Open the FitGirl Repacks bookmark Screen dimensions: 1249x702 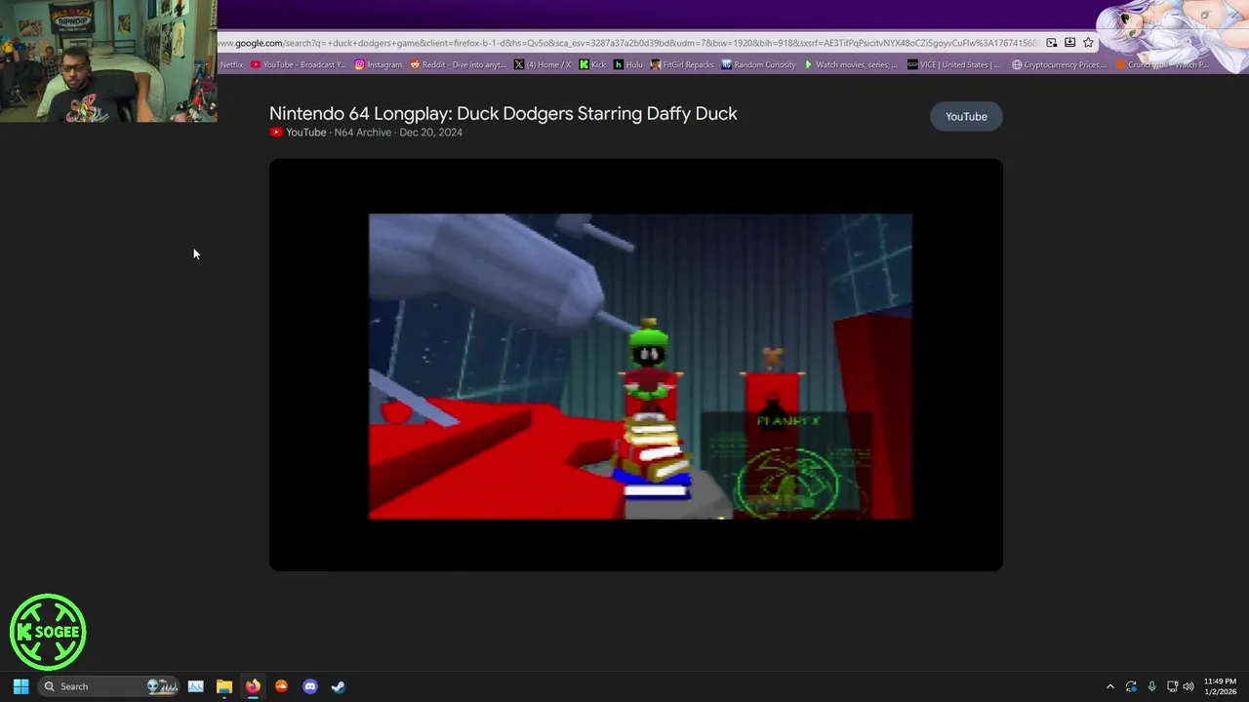(682, 64)
